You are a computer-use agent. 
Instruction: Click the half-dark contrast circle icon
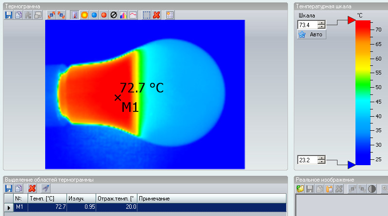coord(372,189)
